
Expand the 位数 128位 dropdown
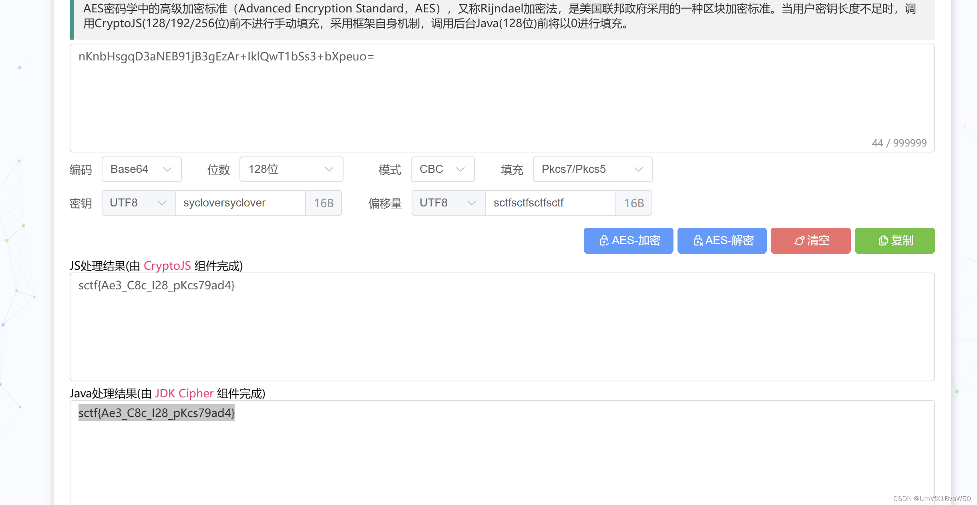(x=291, y=169)
